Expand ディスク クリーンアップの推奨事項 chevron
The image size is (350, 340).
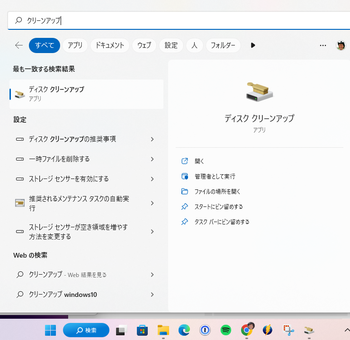point(152,139)
